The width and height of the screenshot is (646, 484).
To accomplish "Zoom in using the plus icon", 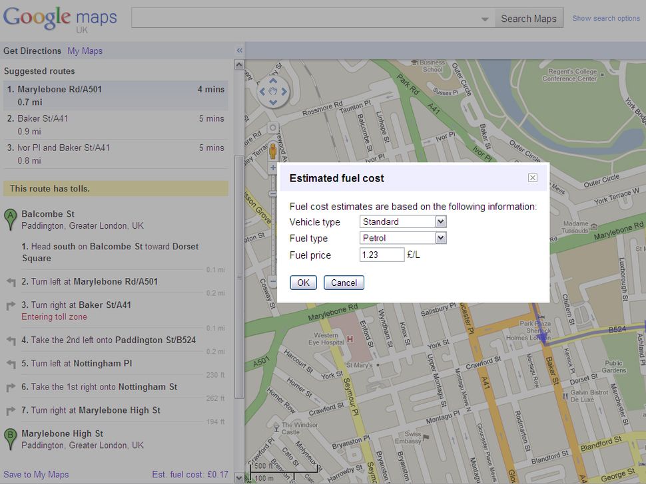I will click(272, 167).
